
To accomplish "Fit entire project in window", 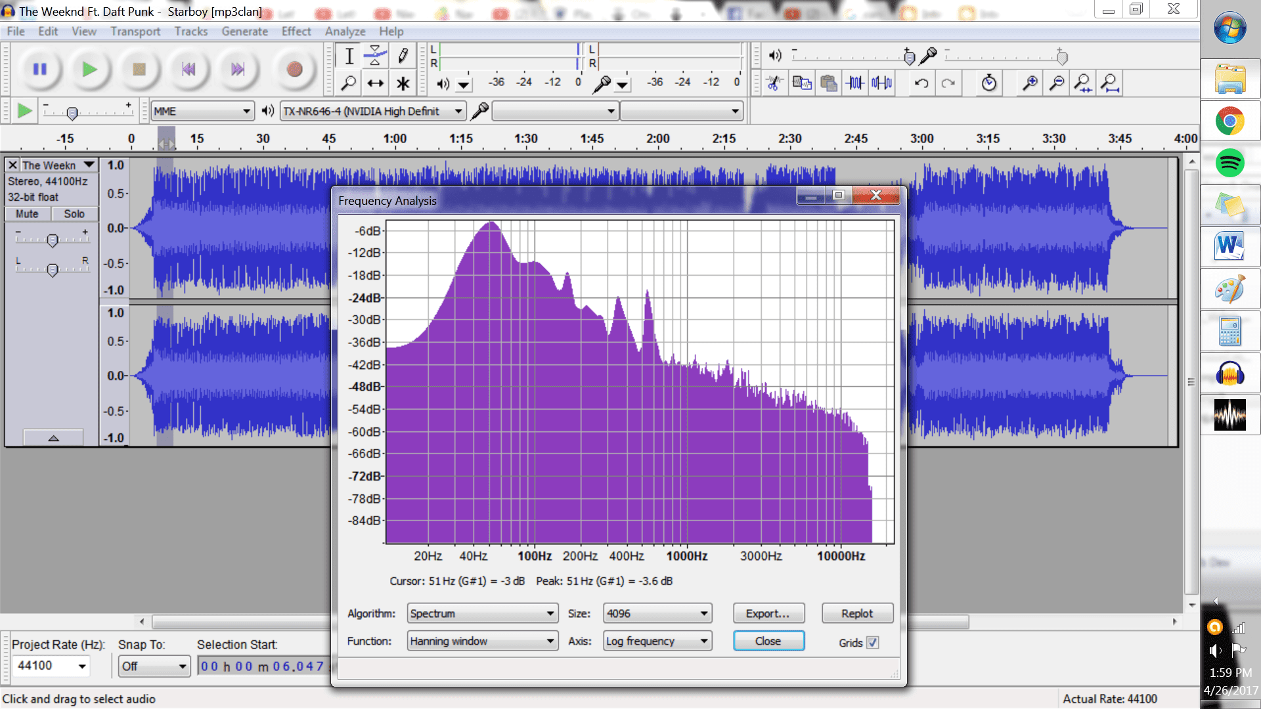I will pyautogui.click(x=1110, y=83).
